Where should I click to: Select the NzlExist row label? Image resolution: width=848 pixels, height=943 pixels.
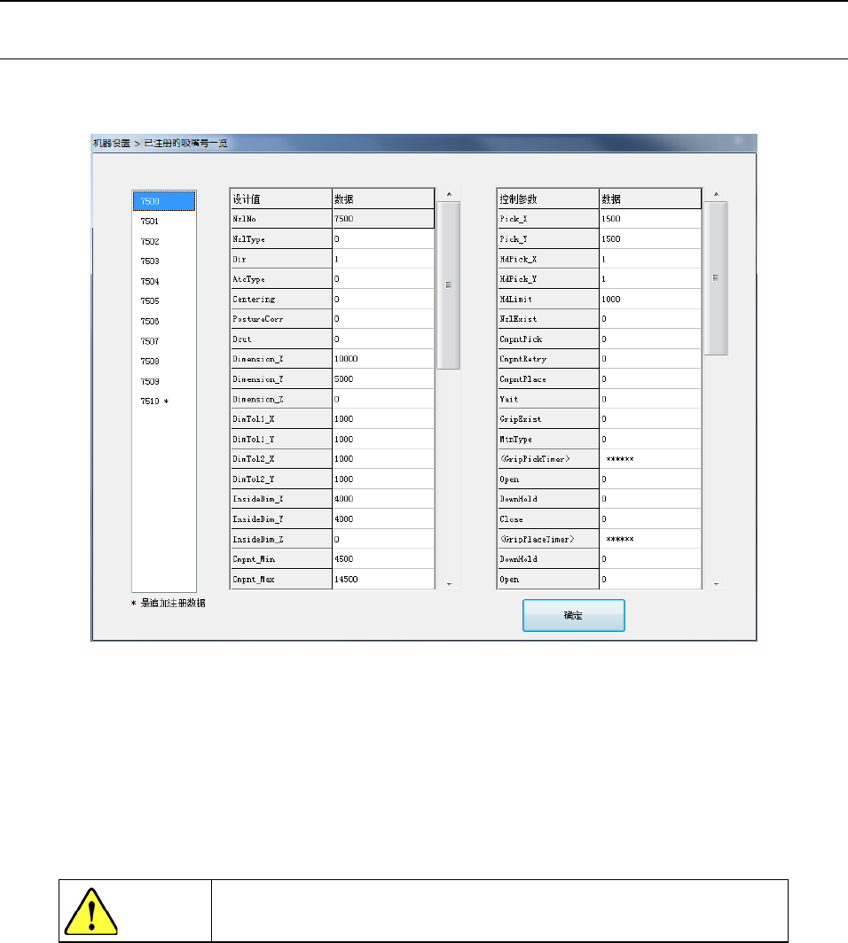point(548,319)
